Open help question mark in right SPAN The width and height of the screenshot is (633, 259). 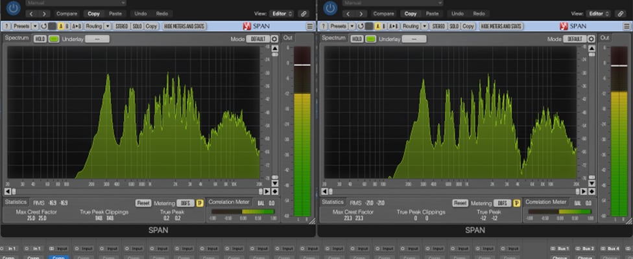pos(324,26)
